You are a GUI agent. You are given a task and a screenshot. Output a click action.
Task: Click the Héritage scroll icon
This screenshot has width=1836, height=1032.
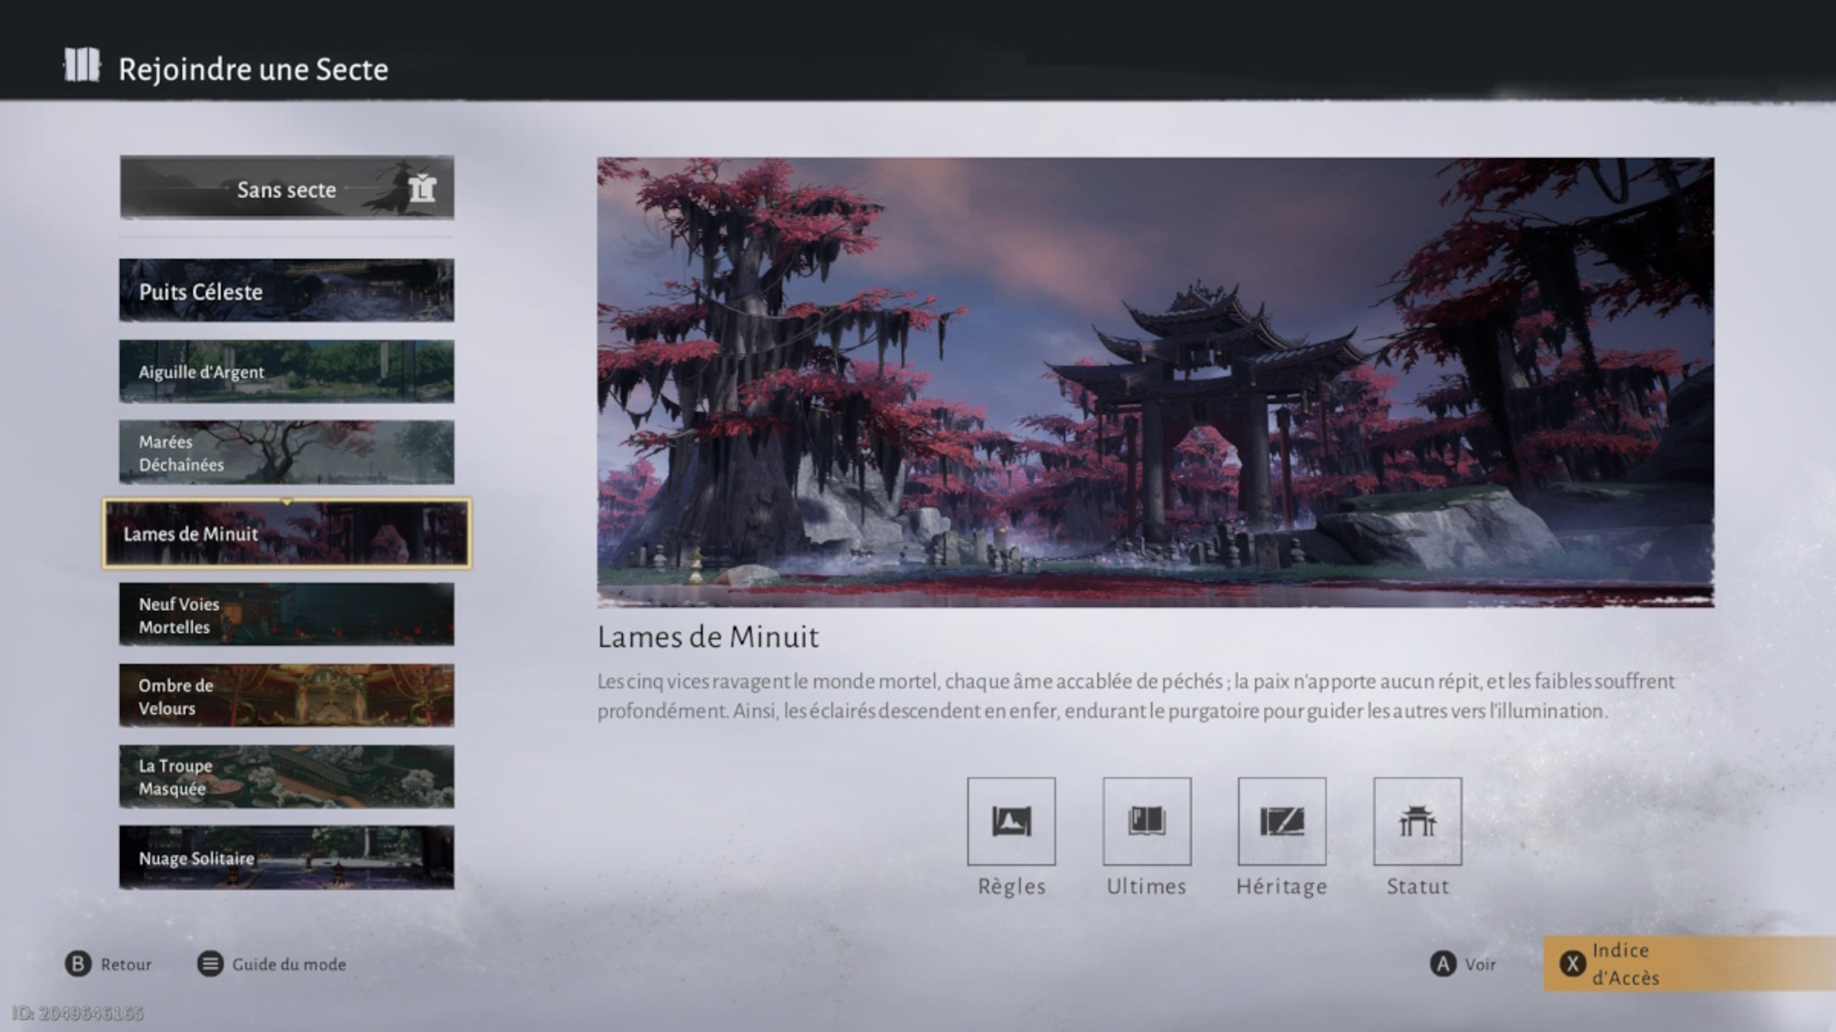[1281, 821]
